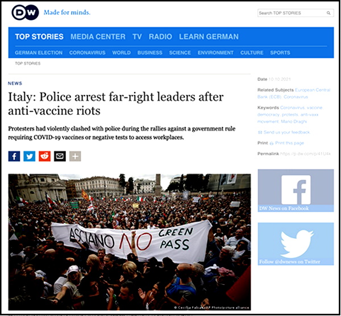Image resolution: width=341 pixels, height=316 pixels.
Task: Share article on Facebook icon
Action: click(x=14, y=156)
